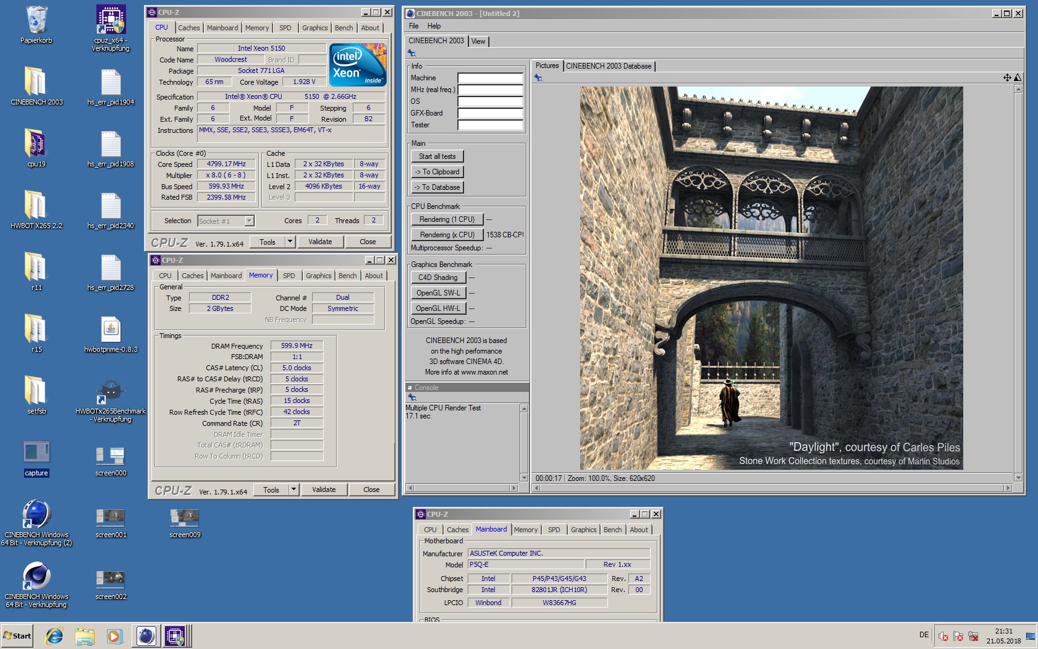Viewport: 1038px width, 649px height.
Task: Click the To Clipboard button
Action: pyautogui.click(x=437, y=172)
